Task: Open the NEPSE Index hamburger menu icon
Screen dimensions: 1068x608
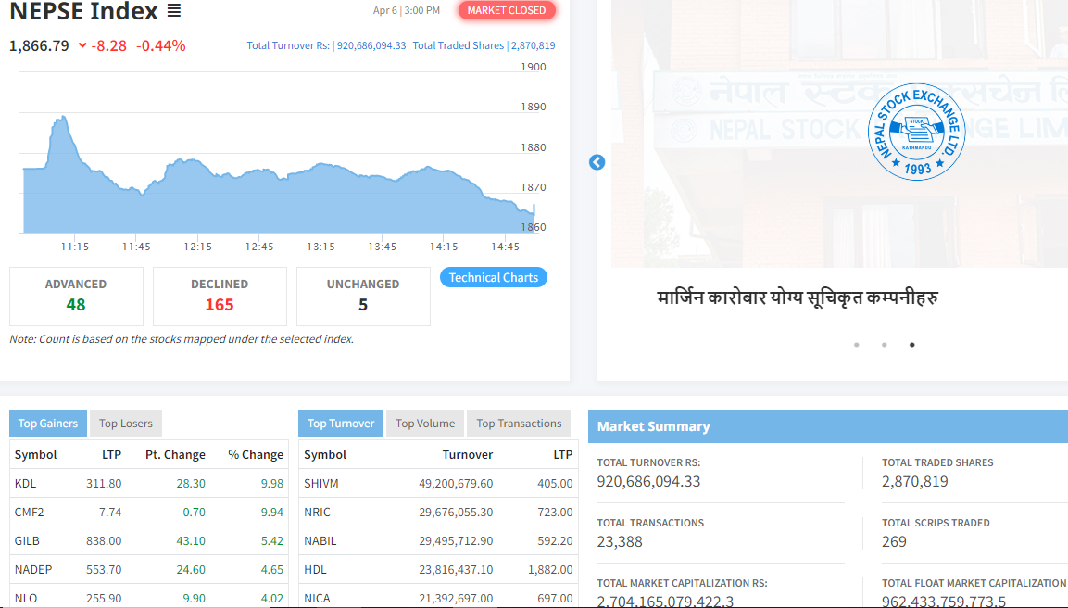Action: [x=174, y=11]
